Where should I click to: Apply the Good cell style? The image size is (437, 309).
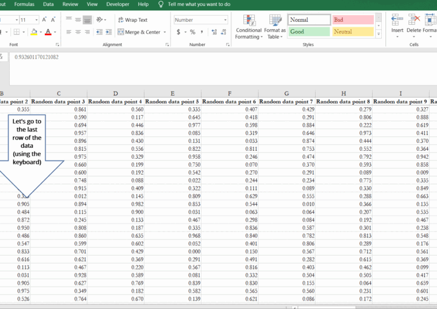click(x=309, y=32)
